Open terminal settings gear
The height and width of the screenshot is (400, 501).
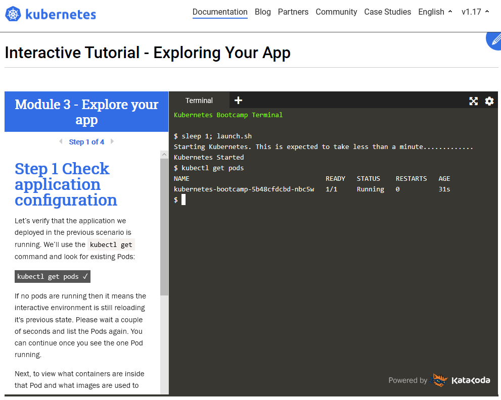489,101
